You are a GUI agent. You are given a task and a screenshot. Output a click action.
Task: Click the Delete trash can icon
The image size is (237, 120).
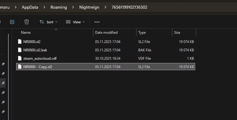coord(27,22)
